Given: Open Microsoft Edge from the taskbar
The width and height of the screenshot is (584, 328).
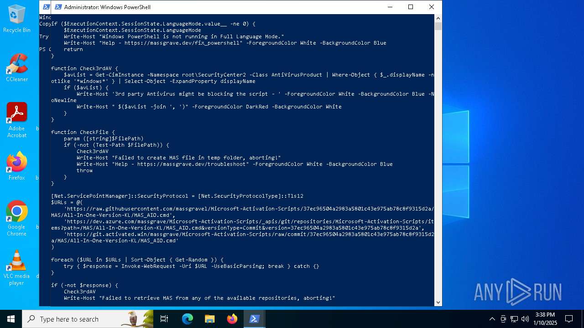Looking at the screenshot, I should pos(188,319).
